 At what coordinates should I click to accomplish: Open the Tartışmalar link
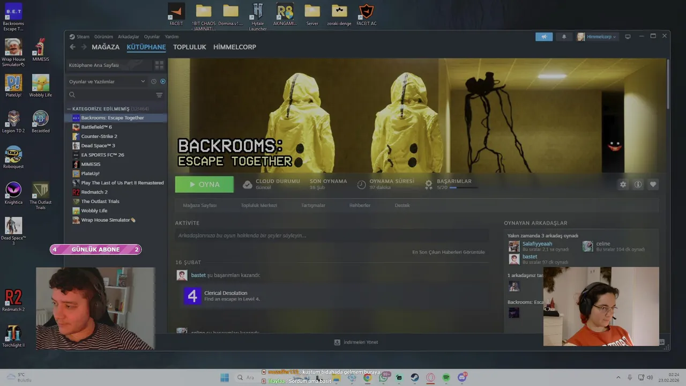point(313,205)
